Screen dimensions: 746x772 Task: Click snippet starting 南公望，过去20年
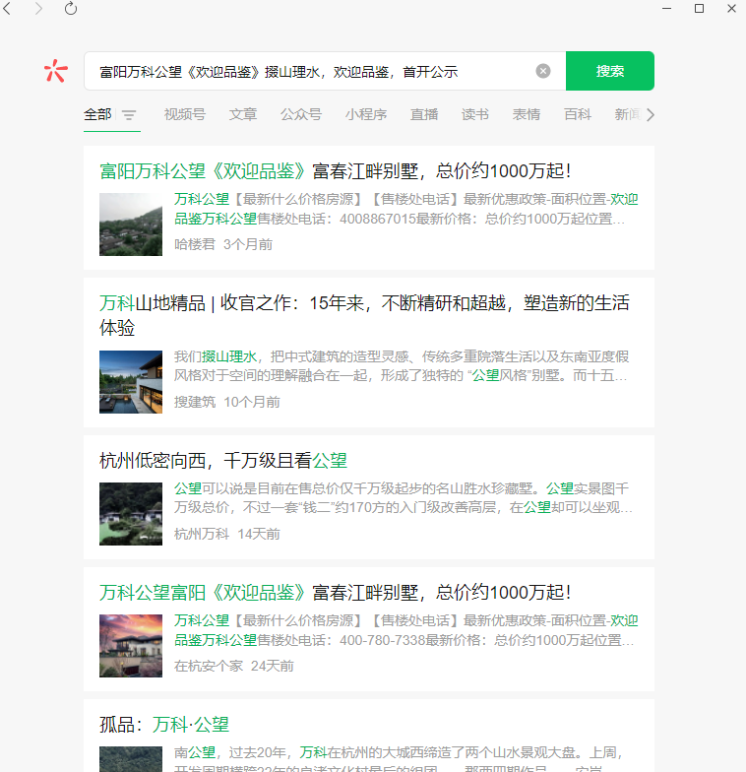400,760
